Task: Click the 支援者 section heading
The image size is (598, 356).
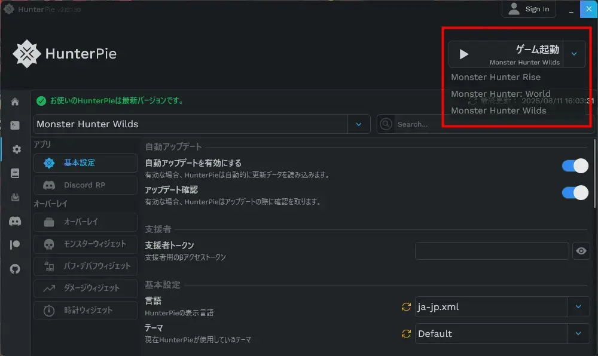Action: pyautogui.click(x=158, y=229)
